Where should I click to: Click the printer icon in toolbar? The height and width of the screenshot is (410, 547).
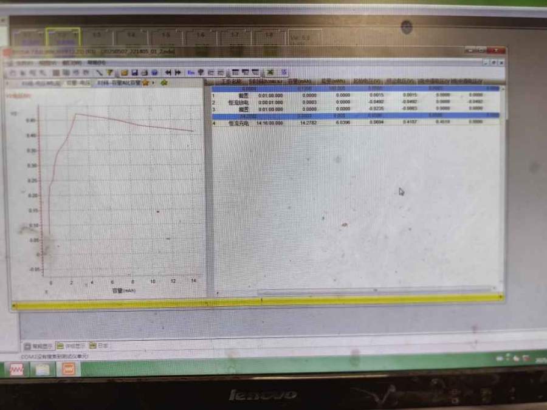[x=145, y=72]
